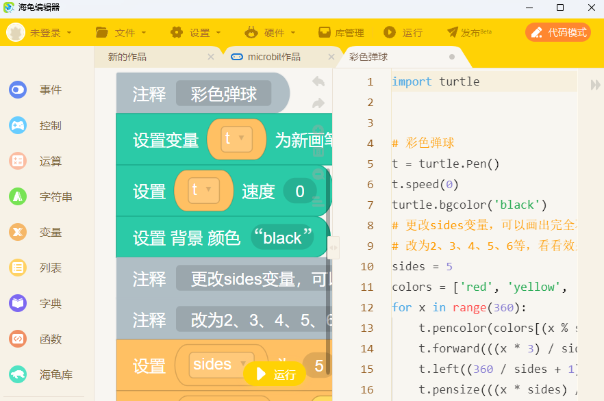Expand the 文件 file menu
Viewport: 604px width, 401px height.
tap(121, 32)
